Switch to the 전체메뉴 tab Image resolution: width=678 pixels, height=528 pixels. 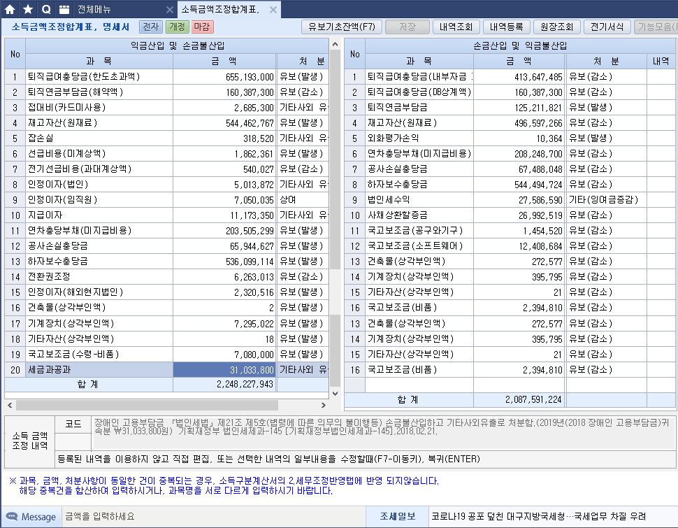[94, 10]
